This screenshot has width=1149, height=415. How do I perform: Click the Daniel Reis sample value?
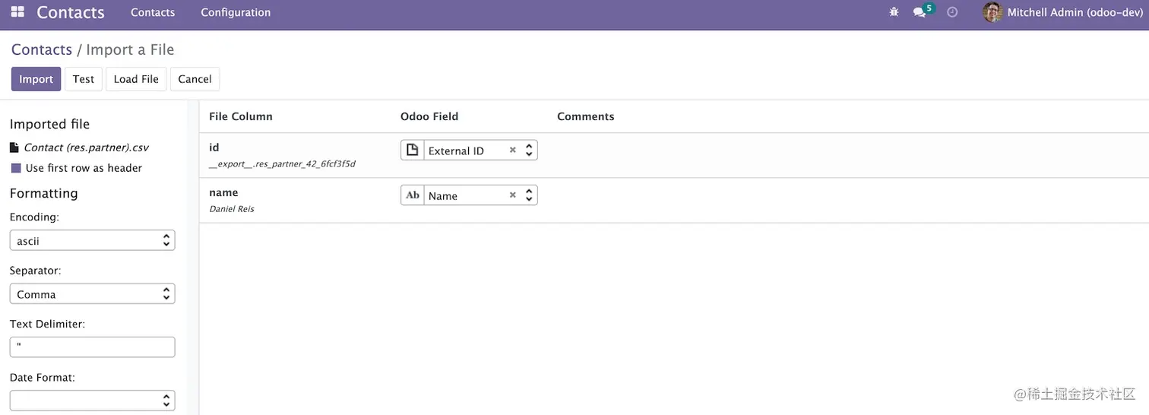[232, 208]
